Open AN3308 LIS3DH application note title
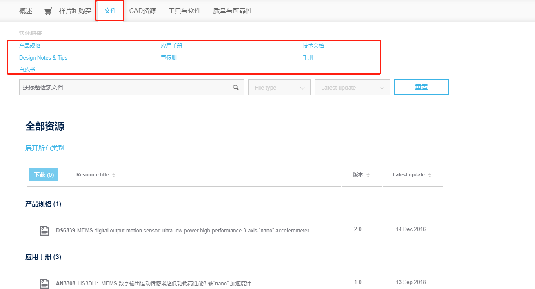The image size is (535, 289). (153, 283)
